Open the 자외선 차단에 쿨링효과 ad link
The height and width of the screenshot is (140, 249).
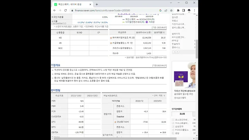click(x=185, y=91)
